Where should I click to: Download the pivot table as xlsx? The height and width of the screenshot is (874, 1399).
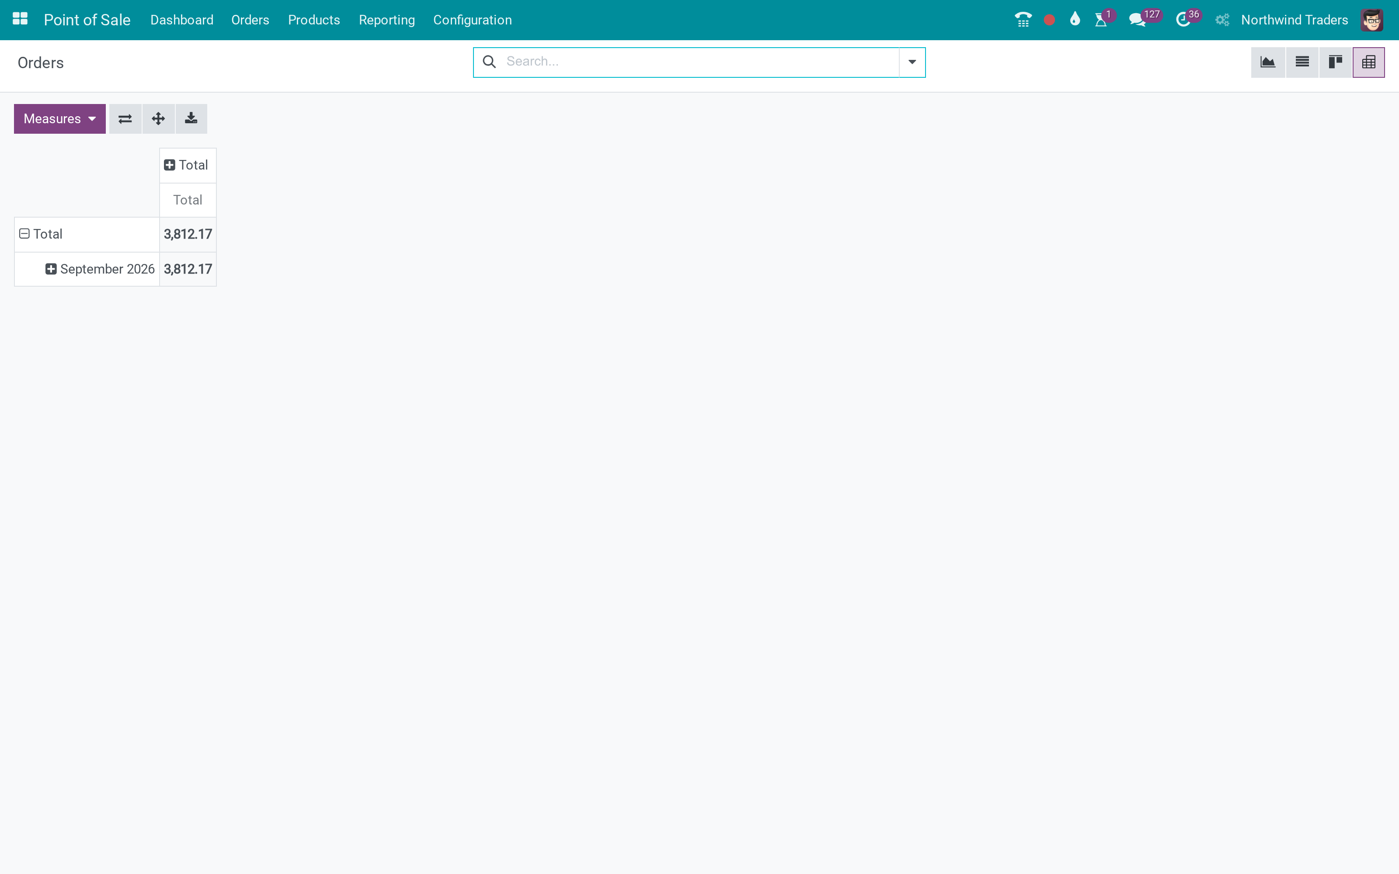(x=191, y=119)
